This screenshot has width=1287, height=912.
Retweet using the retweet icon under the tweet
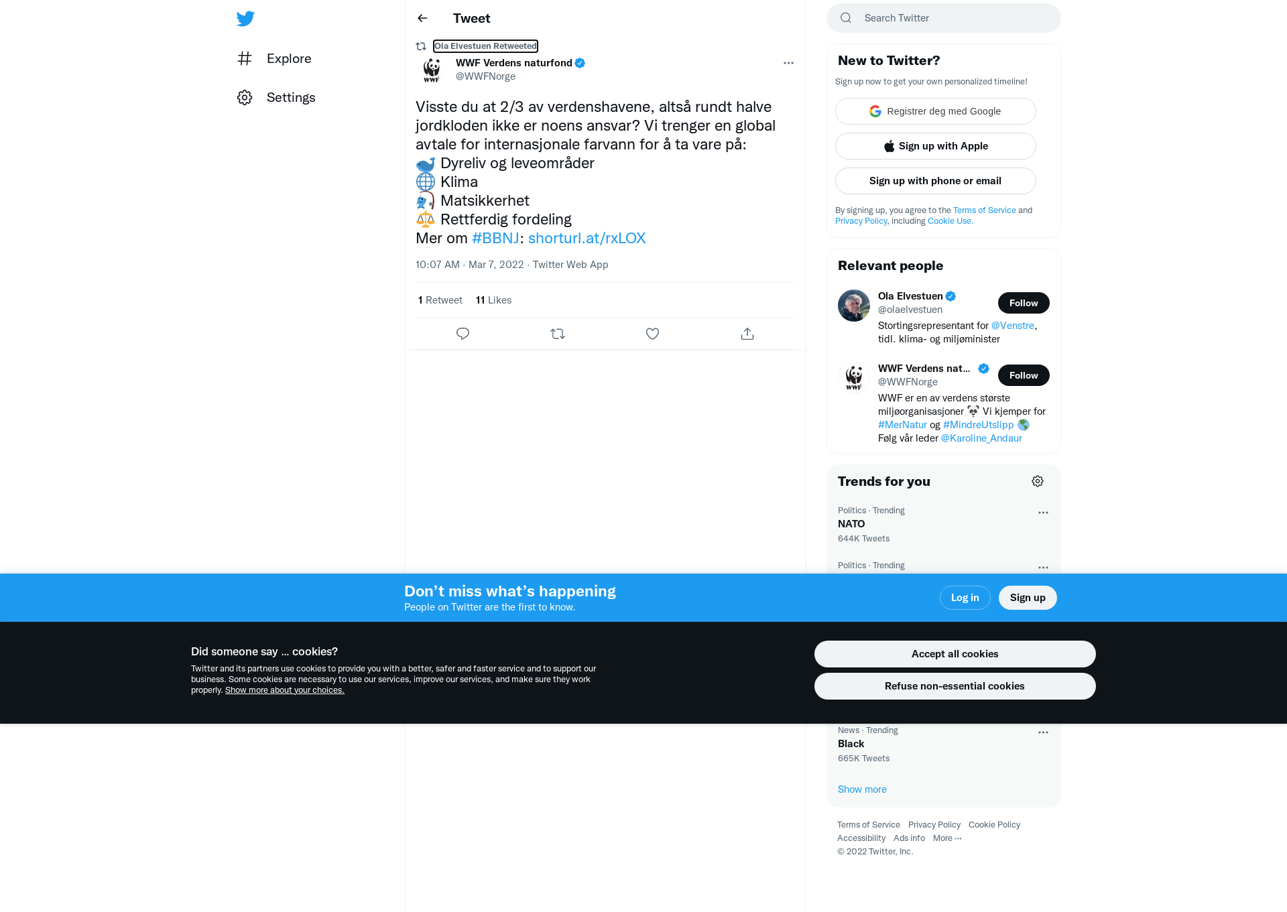click(x=558, y=334)
